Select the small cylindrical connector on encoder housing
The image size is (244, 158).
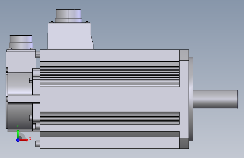click(21, 42)
